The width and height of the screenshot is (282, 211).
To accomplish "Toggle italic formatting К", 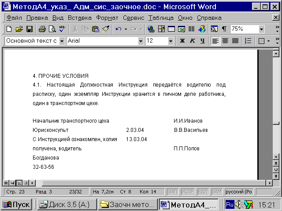I will 192,41.
